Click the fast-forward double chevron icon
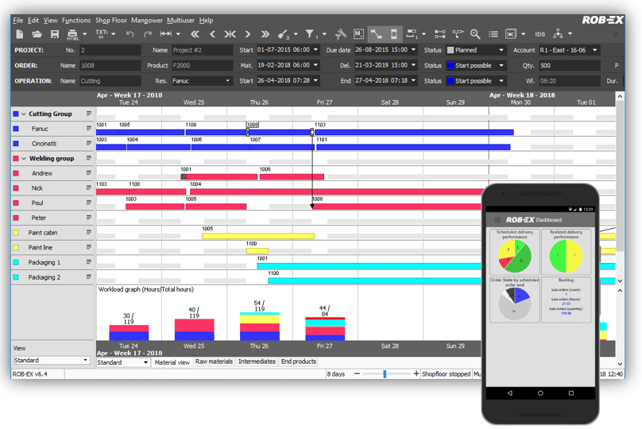The width and height of the screenshot is (642, 429). [x=265, y=34]
